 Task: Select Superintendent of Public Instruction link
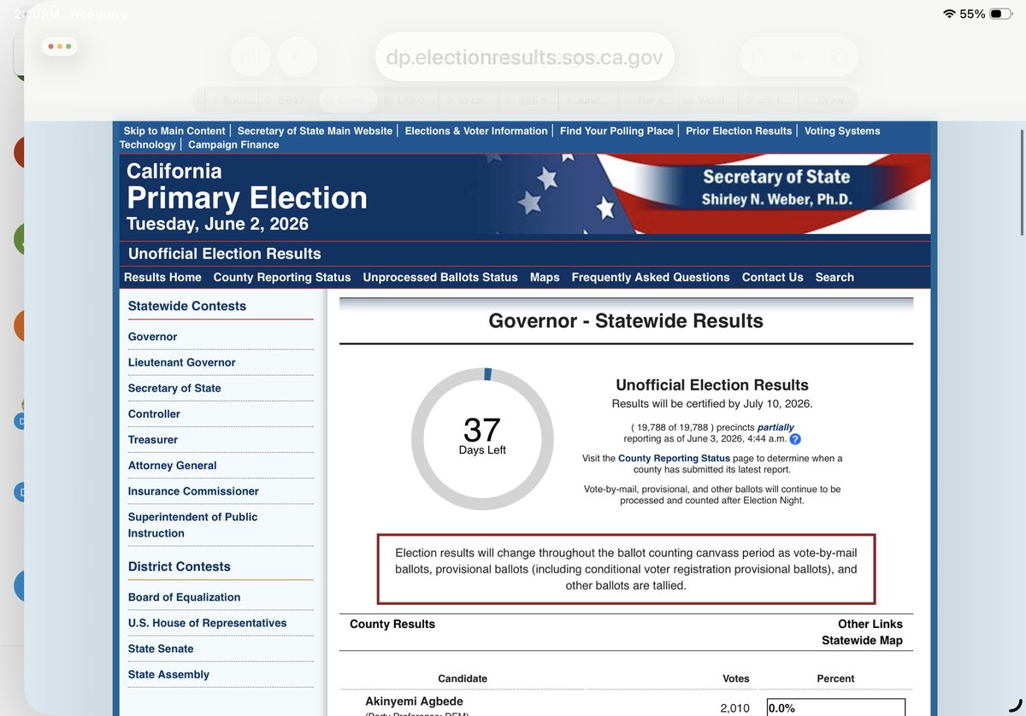click(x=193, y=525)
